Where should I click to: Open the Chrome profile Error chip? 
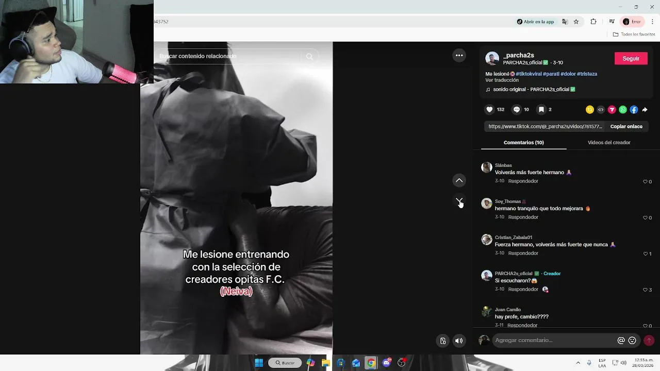632,22
